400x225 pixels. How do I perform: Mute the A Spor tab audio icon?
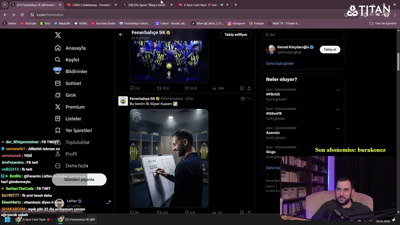coord(222,5)
